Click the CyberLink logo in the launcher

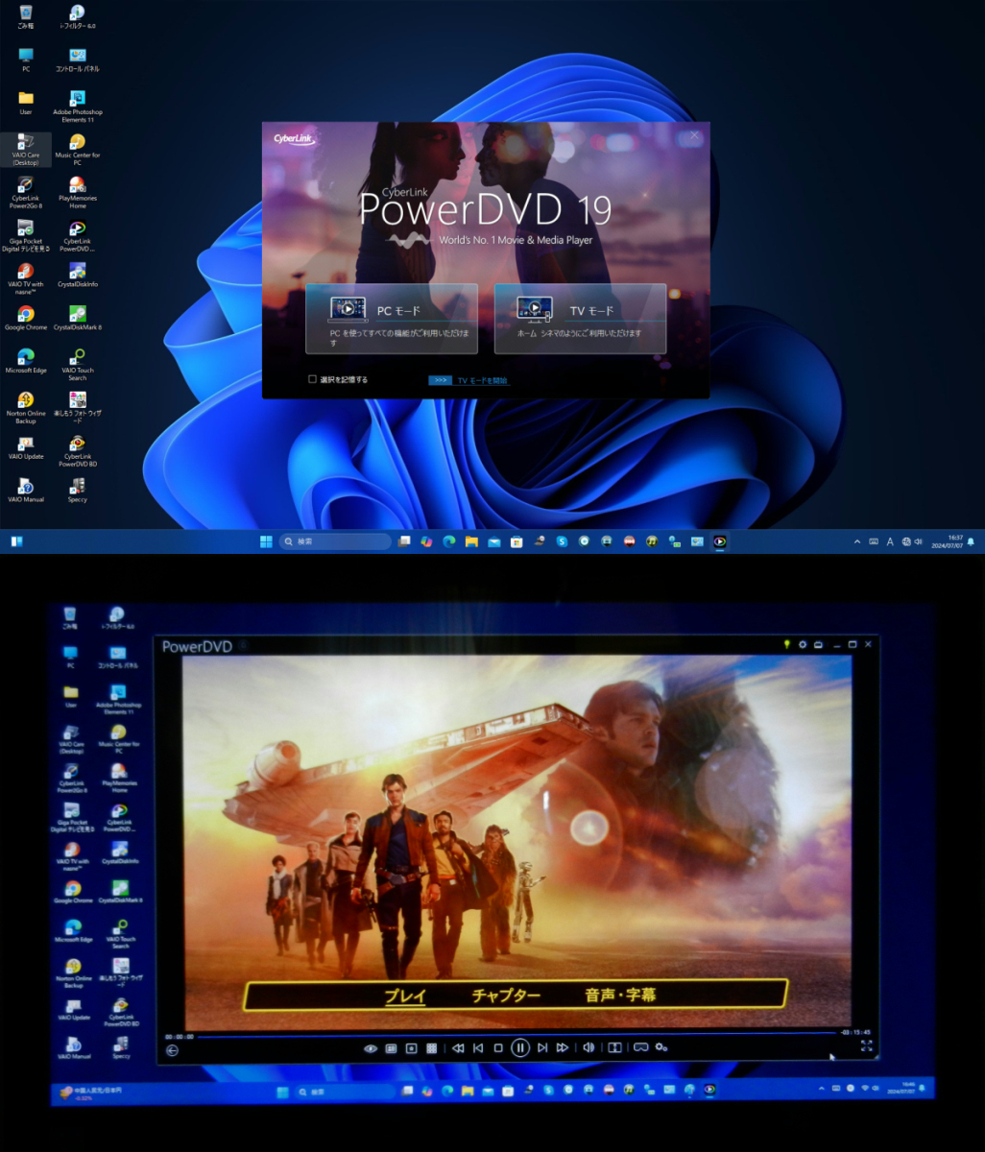coord(293,139)
